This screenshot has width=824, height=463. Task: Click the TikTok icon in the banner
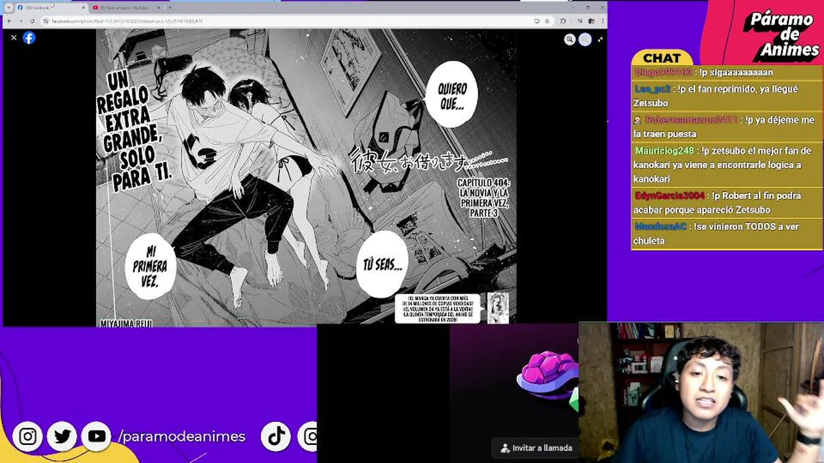tap(277, 437)
